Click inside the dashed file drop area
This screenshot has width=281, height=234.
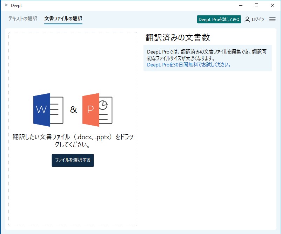[x=73, y=196]
